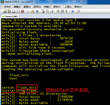Click the 'mifs[3]: 490 files, 11 directories' line

click(x=34, y=94)
